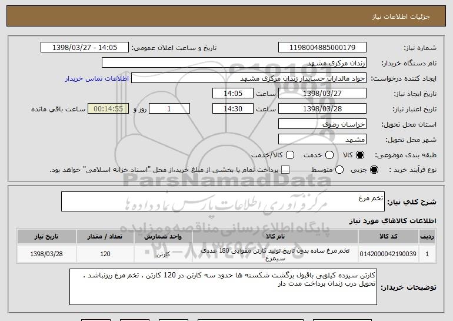
Task: Click the ردیف column header
Action: click(x=427, y=237)
